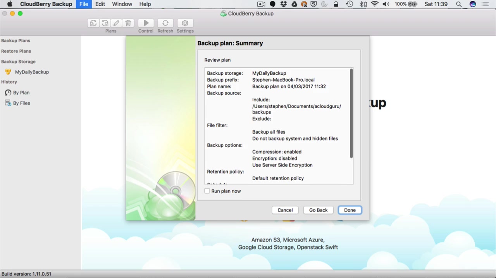Click the lock icon in menu bar
This screenshot has height=279, width=496.
coord(336,4)
